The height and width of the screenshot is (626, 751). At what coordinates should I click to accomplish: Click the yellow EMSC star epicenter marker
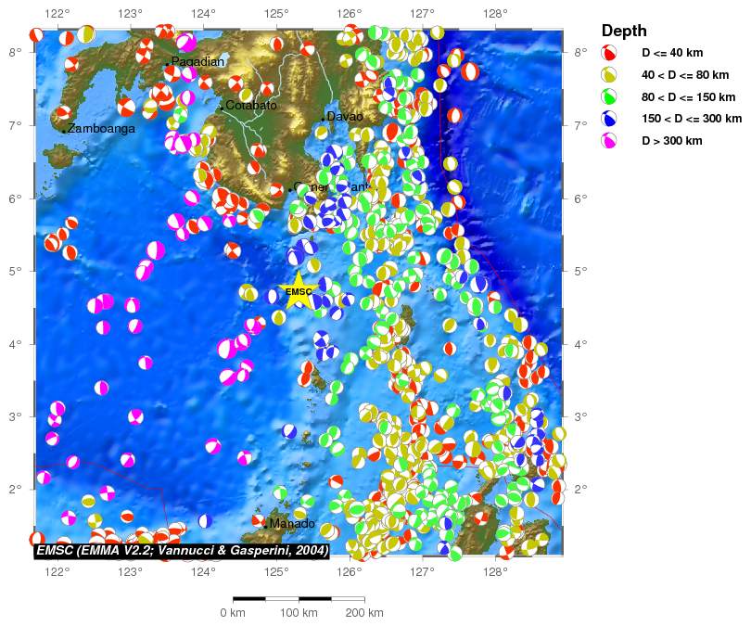299,291
